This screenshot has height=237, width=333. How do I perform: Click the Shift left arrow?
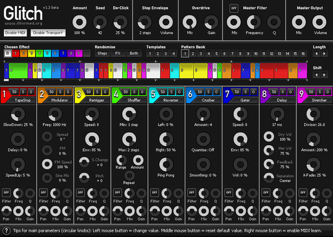tap(315, 74)
